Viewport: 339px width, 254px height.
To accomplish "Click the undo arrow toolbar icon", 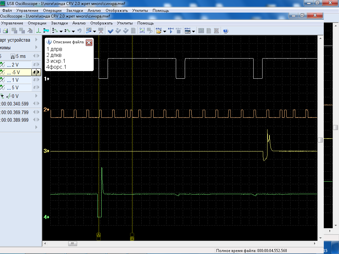I will [79, 31].
